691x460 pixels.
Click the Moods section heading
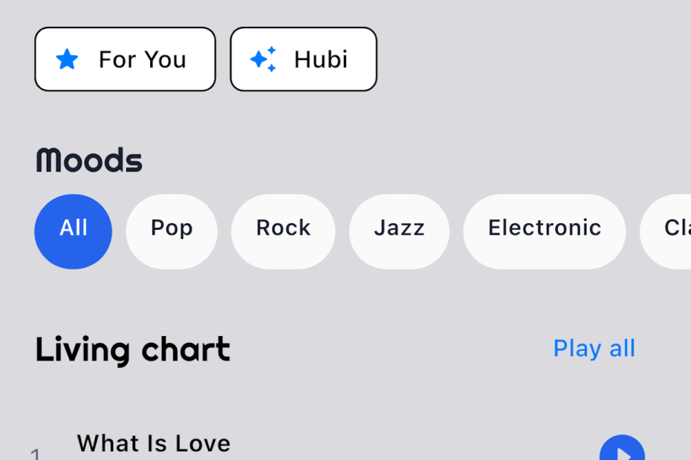tap(89, 160)
